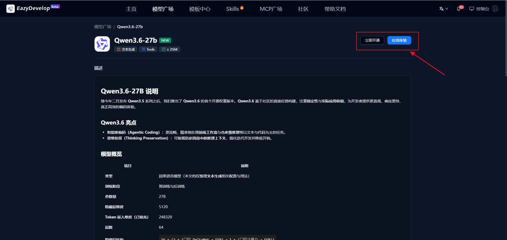The width and height of the screenshot is (507, 240).
Task: Click the 思维保留 (Thinking Preservation) bullet
Action: (190, 138)
